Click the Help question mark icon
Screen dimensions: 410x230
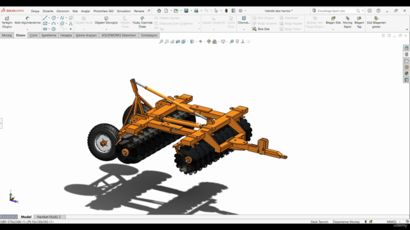[x=379, y=11]
